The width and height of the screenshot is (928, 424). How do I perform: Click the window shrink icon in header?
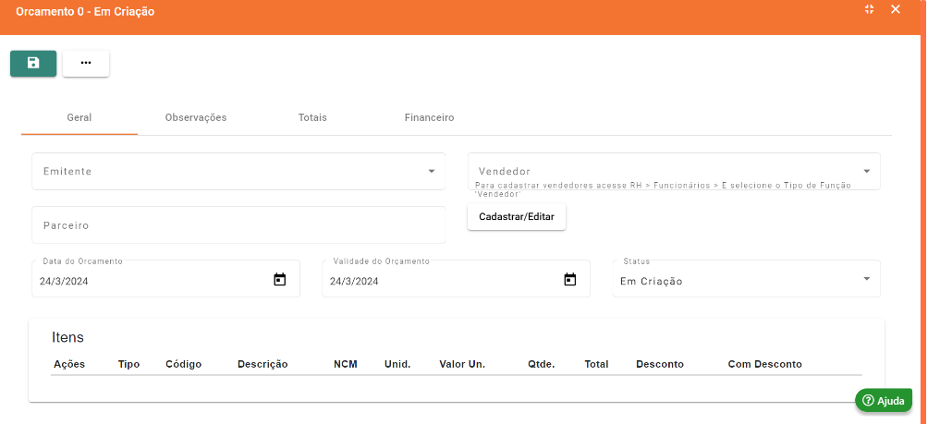(869, 9)
